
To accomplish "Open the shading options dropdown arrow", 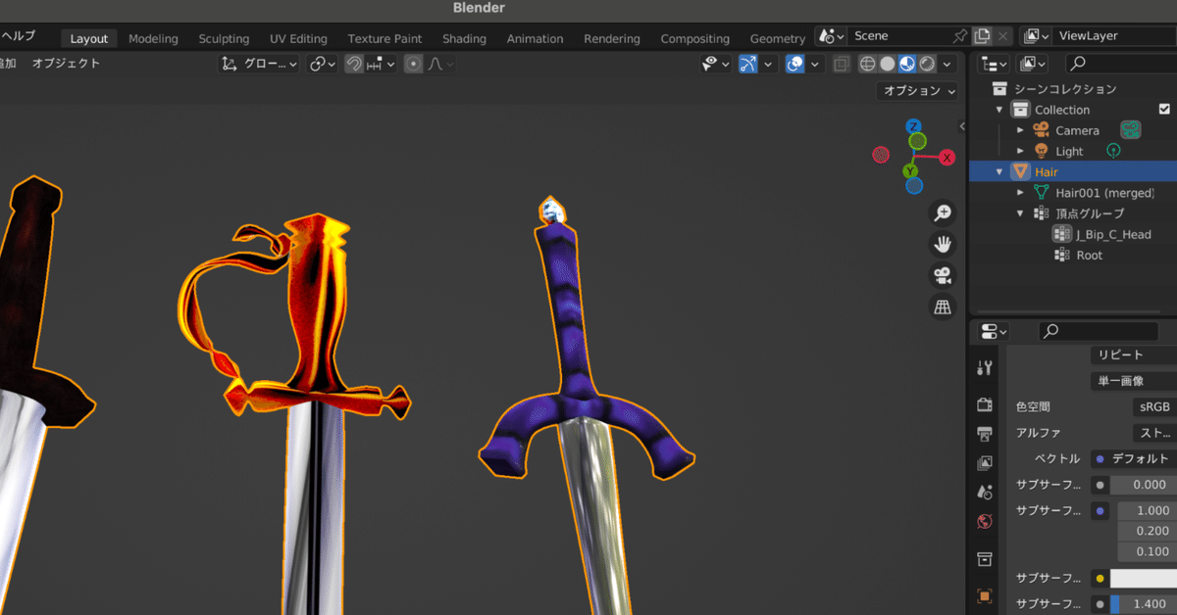I will coord(947,64).
